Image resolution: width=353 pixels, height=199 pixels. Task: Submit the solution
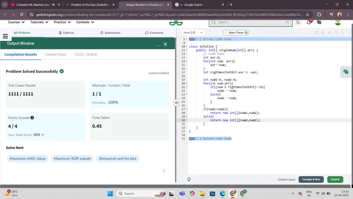(x=335, y=179)
